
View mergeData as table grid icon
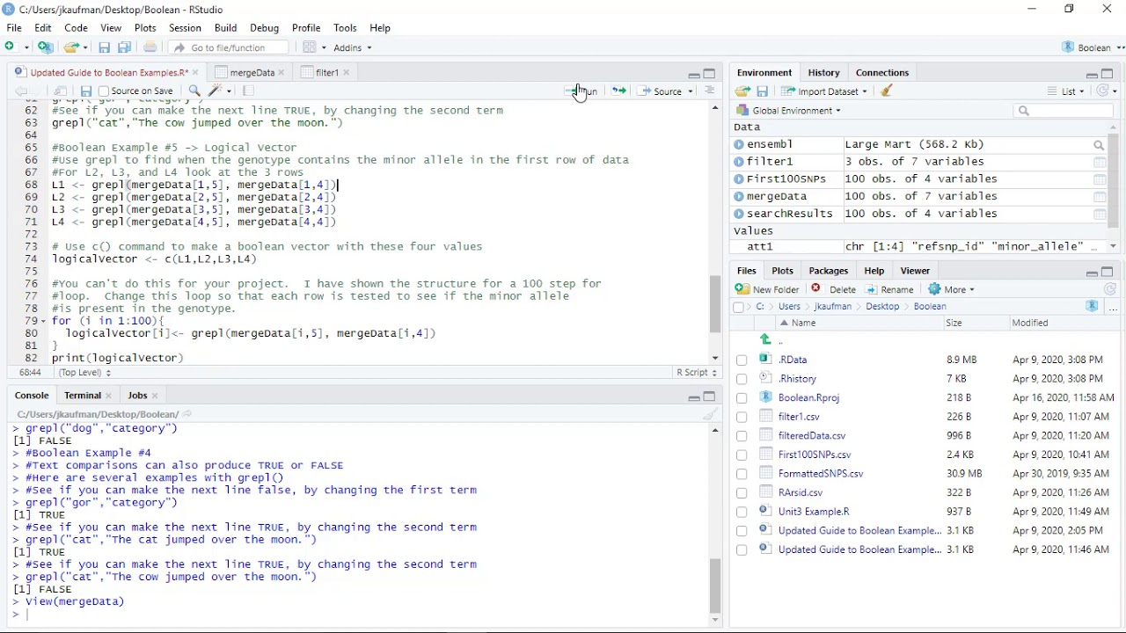pyautogui.click(x=1100, y=197)
